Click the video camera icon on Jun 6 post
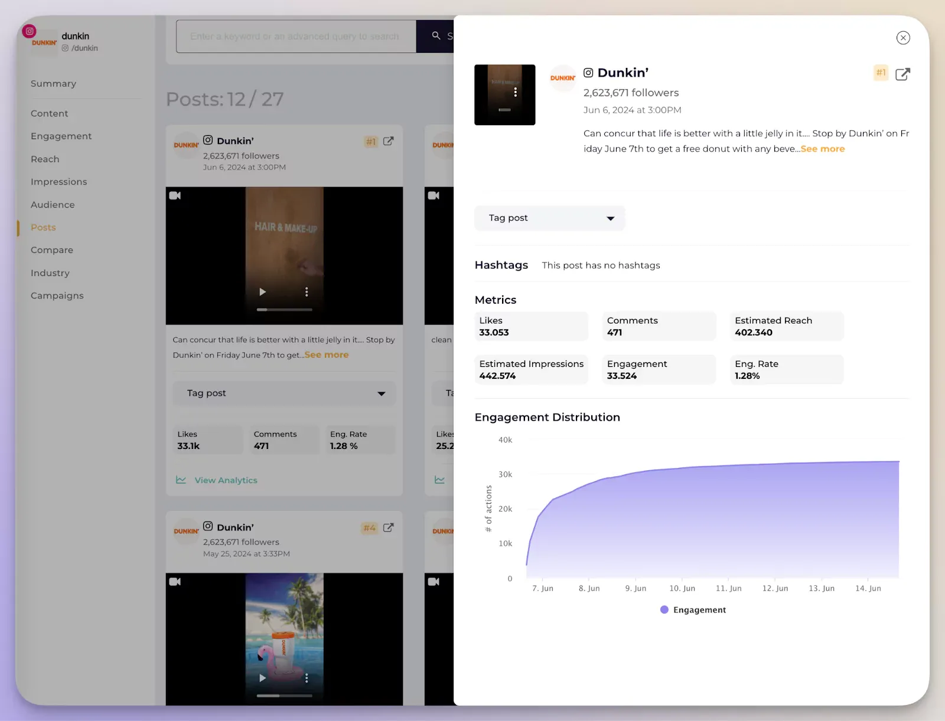 175,195
